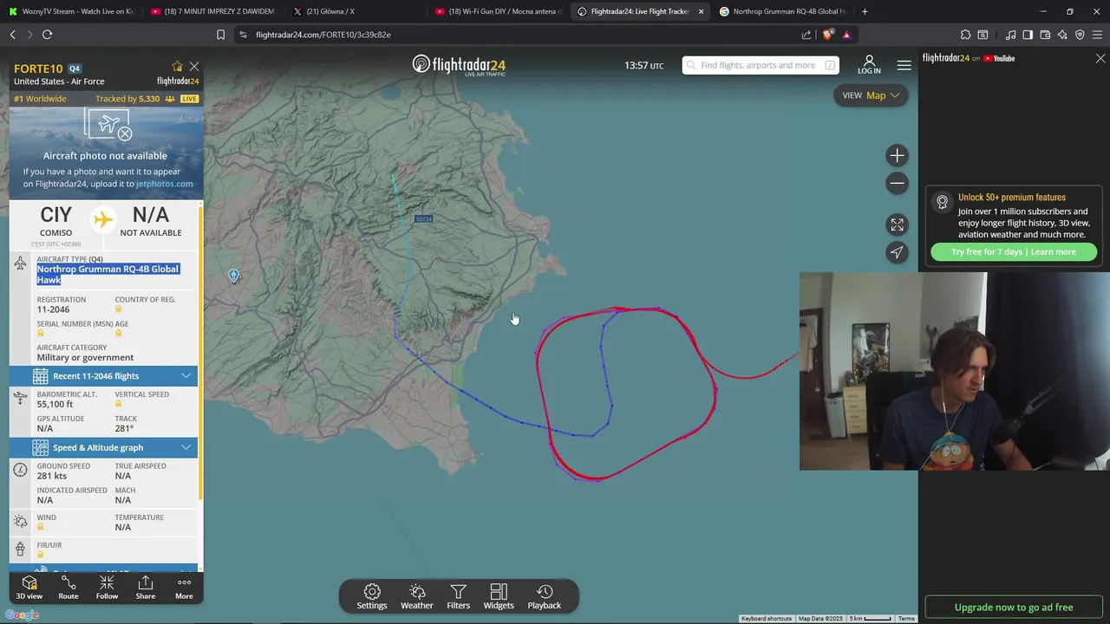Image resolution: width=1110 pixels, height=624 pixels.
Task: Share the page from the address bar
Action: point(806,35)
